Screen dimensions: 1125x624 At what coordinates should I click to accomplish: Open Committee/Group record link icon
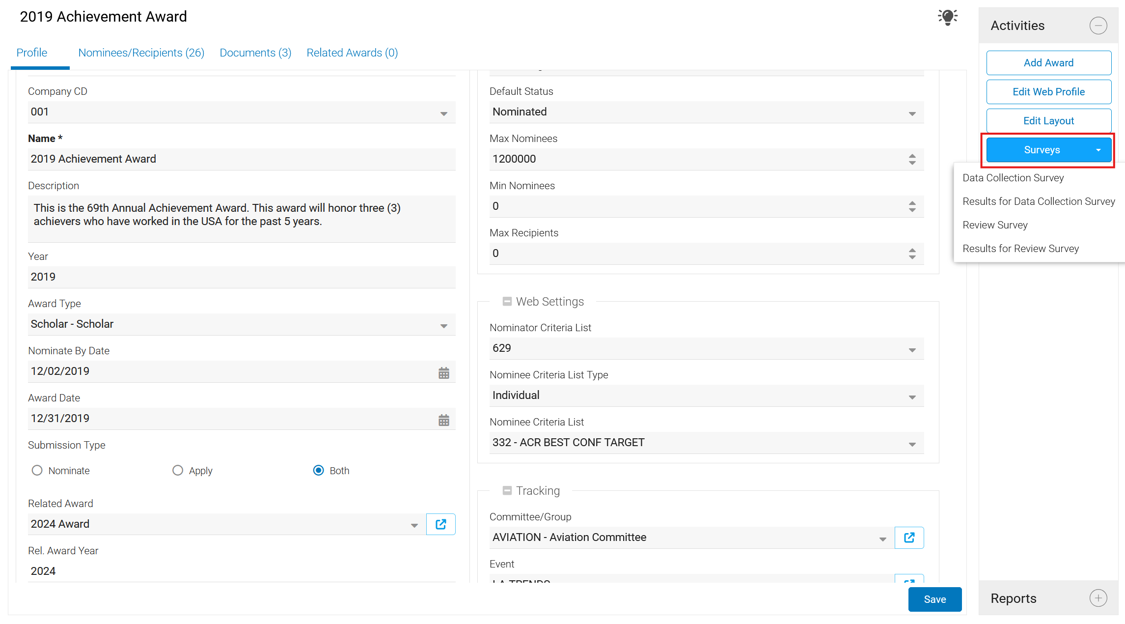tap(909, 537)
